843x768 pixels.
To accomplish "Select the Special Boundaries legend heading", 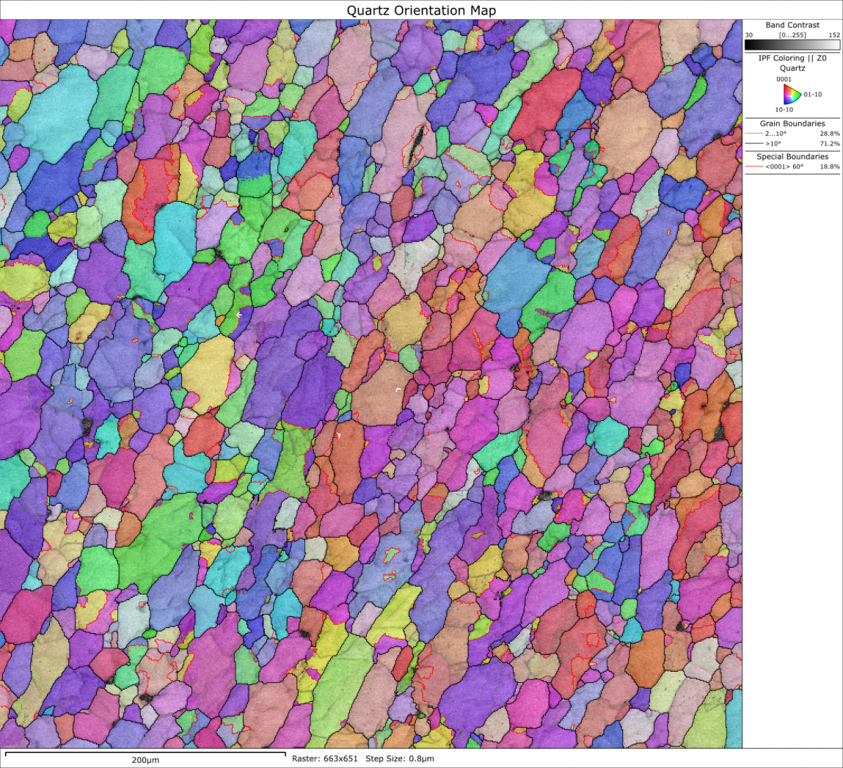I will click(x=792, y=157).
